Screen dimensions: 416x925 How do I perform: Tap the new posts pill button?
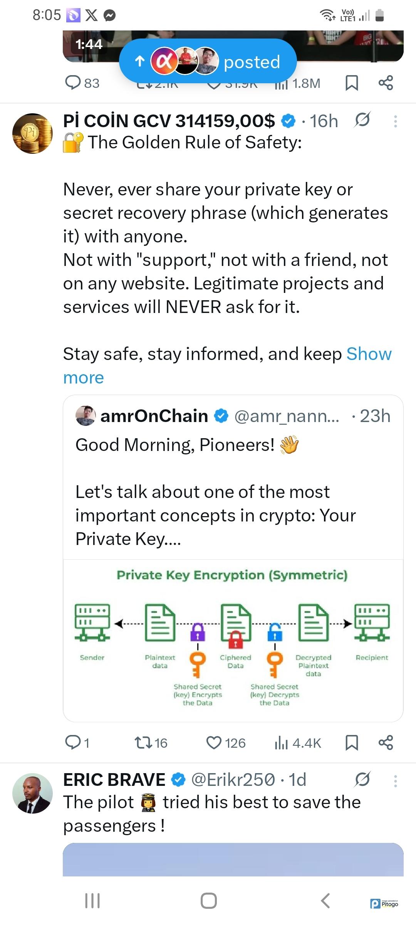click(208, 62)
